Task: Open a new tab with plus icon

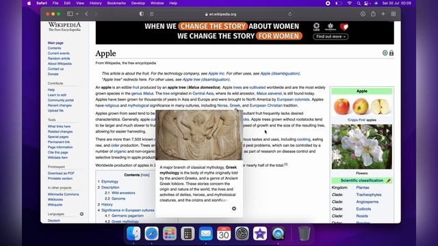Action: (383, 14)
